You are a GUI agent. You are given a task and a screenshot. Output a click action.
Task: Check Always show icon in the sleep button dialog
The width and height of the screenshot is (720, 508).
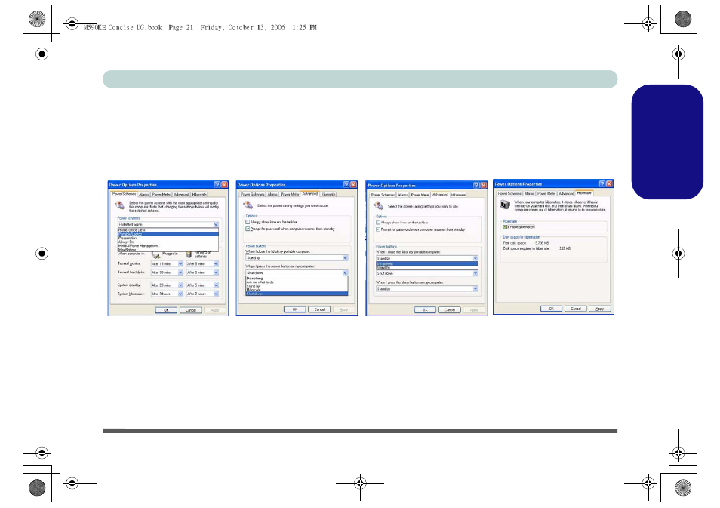(x=379, y=223)
